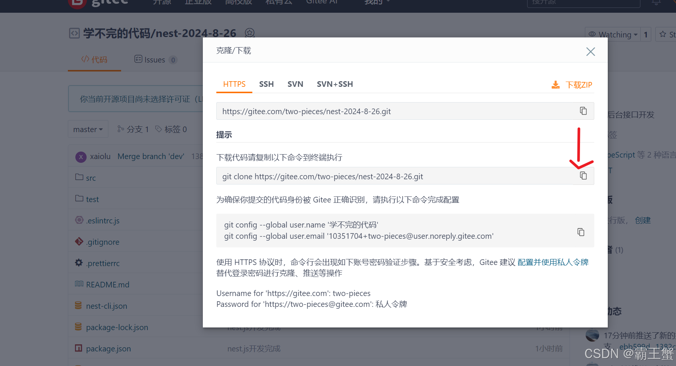Image resolution: width=676 pixels, height=366 pixels.
Task: Switch to the SSH tab
Action: 267,84
